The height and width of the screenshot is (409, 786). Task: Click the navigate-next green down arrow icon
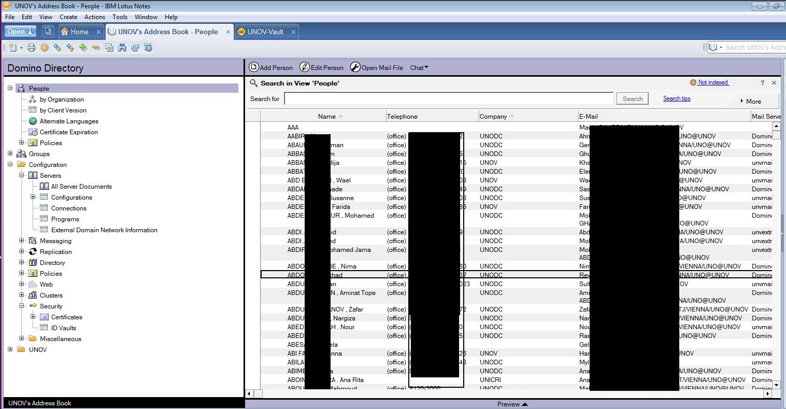[57, 48]
